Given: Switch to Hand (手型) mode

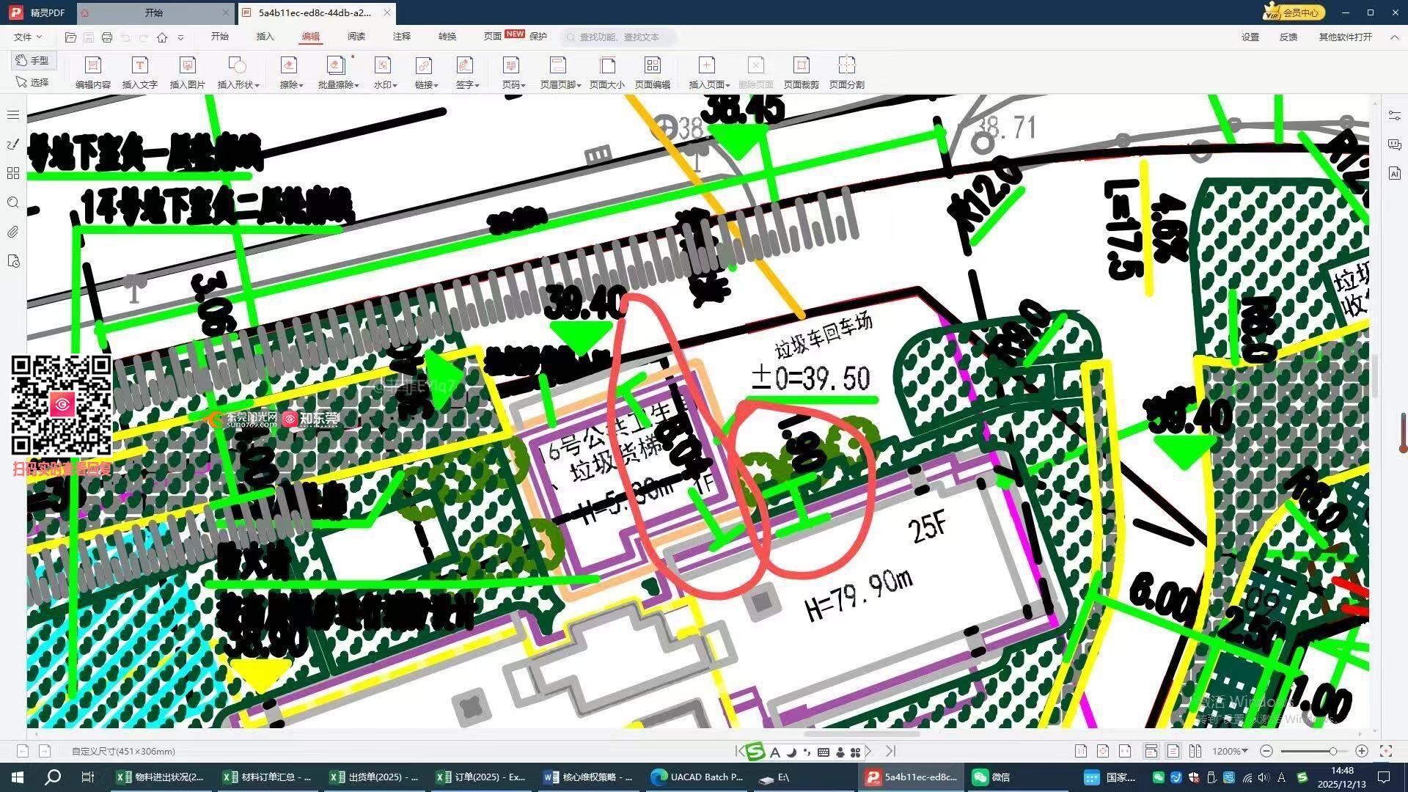Looking at the screenshot, I should [34, 60].
